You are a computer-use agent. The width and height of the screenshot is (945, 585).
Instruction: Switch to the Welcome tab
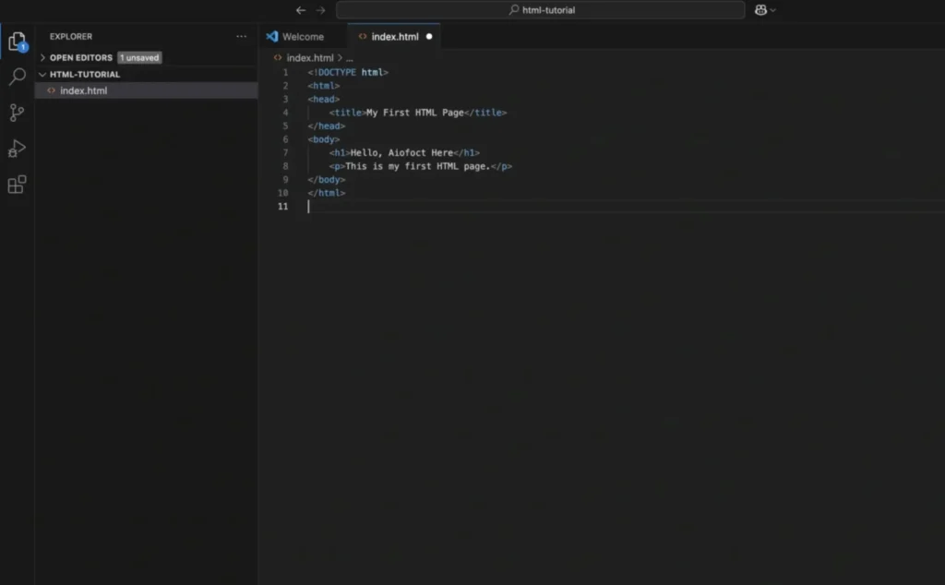pyautogui.click(x=303, y=37)
